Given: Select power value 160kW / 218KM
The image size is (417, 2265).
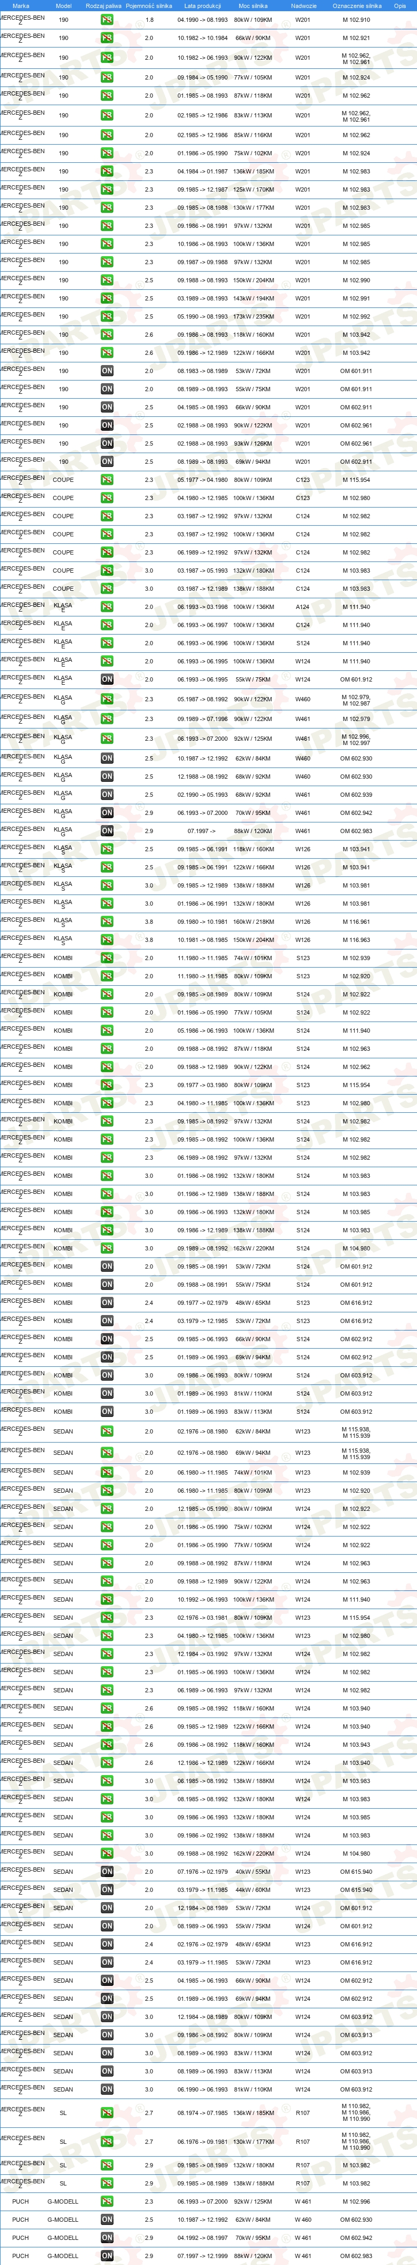Looking at the screenshot, I should [x=253, y=922].
